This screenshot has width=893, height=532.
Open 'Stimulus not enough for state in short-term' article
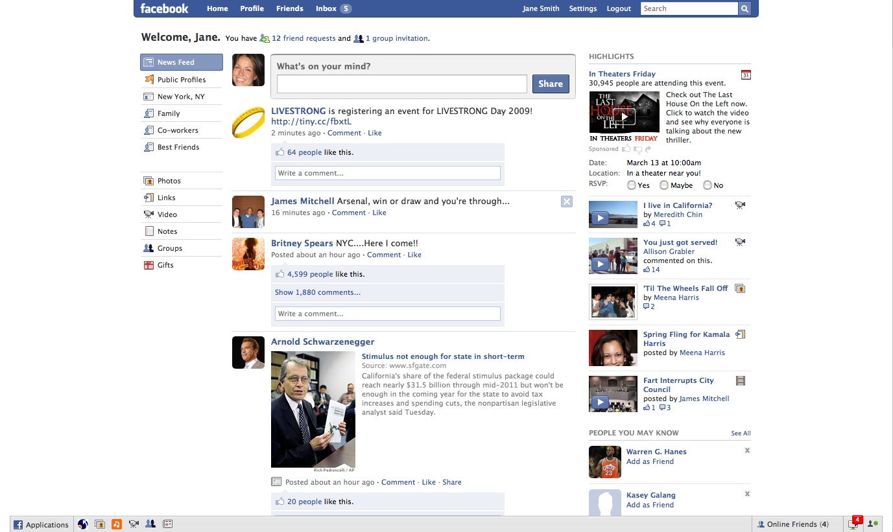[x=443, y=356]
